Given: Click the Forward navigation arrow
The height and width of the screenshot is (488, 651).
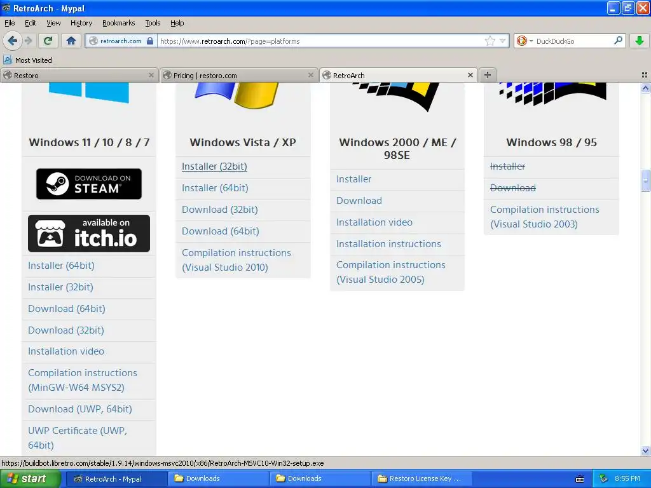Looking at the screenshot, I should (x=28, y=41).
